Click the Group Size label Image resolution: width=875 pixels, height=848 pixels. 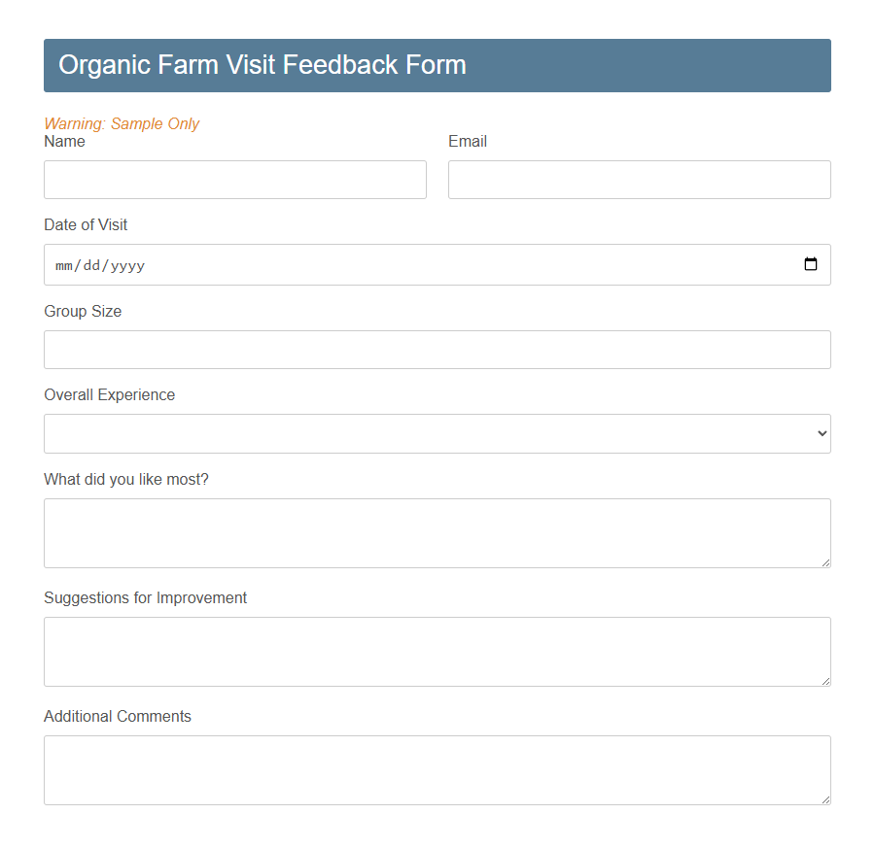pyautogui.click(x=83, y=311)
